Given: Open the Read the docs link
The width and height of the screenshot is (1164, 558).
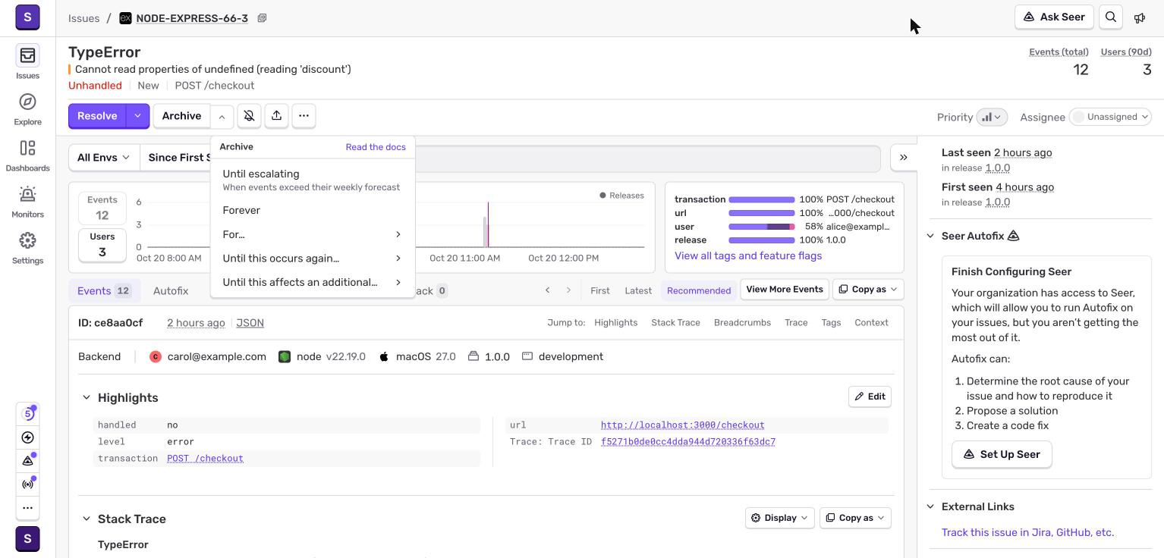Looking at the screenshot, I should (x=376, y=147).
